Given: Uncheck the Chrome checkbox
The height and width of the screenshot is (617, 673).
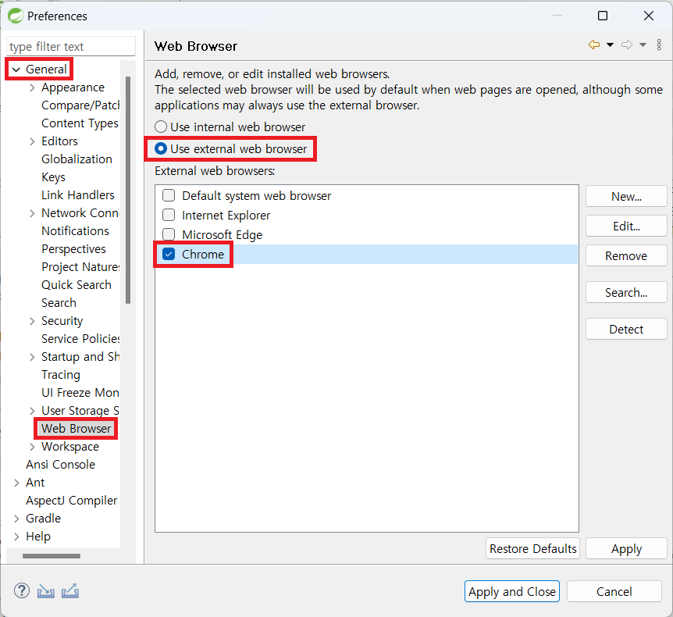Looking at the screenshot, I should point(169,254).
